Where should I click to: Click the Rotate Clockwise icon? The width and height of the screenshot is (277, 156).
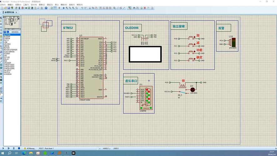pos(1,89)
